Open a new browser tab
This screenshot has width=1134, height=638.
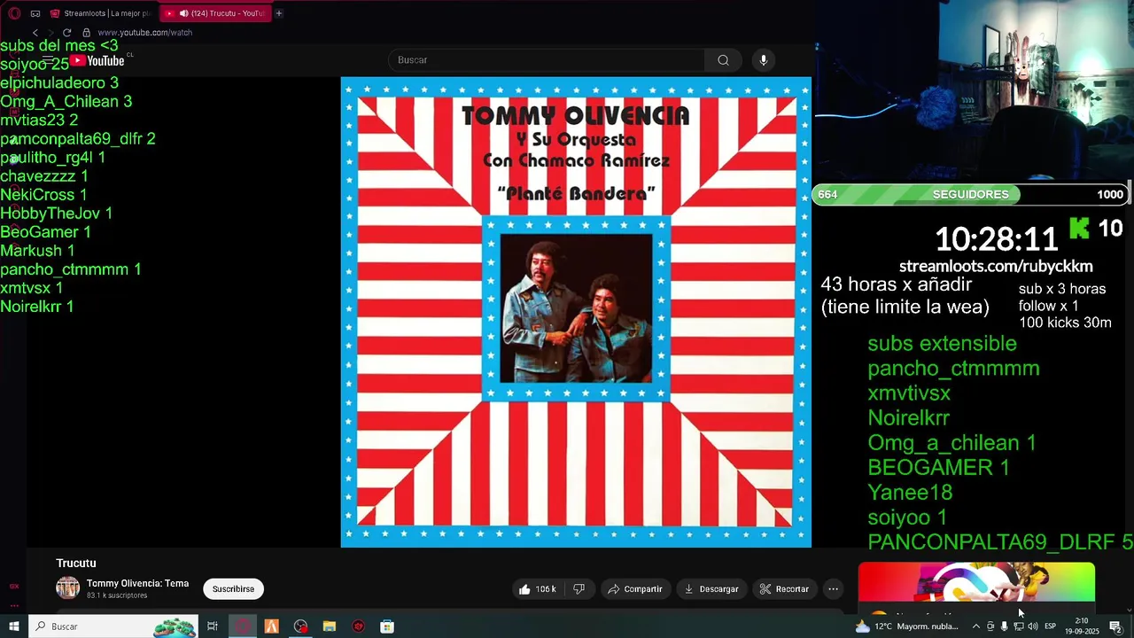pos(279,13)
